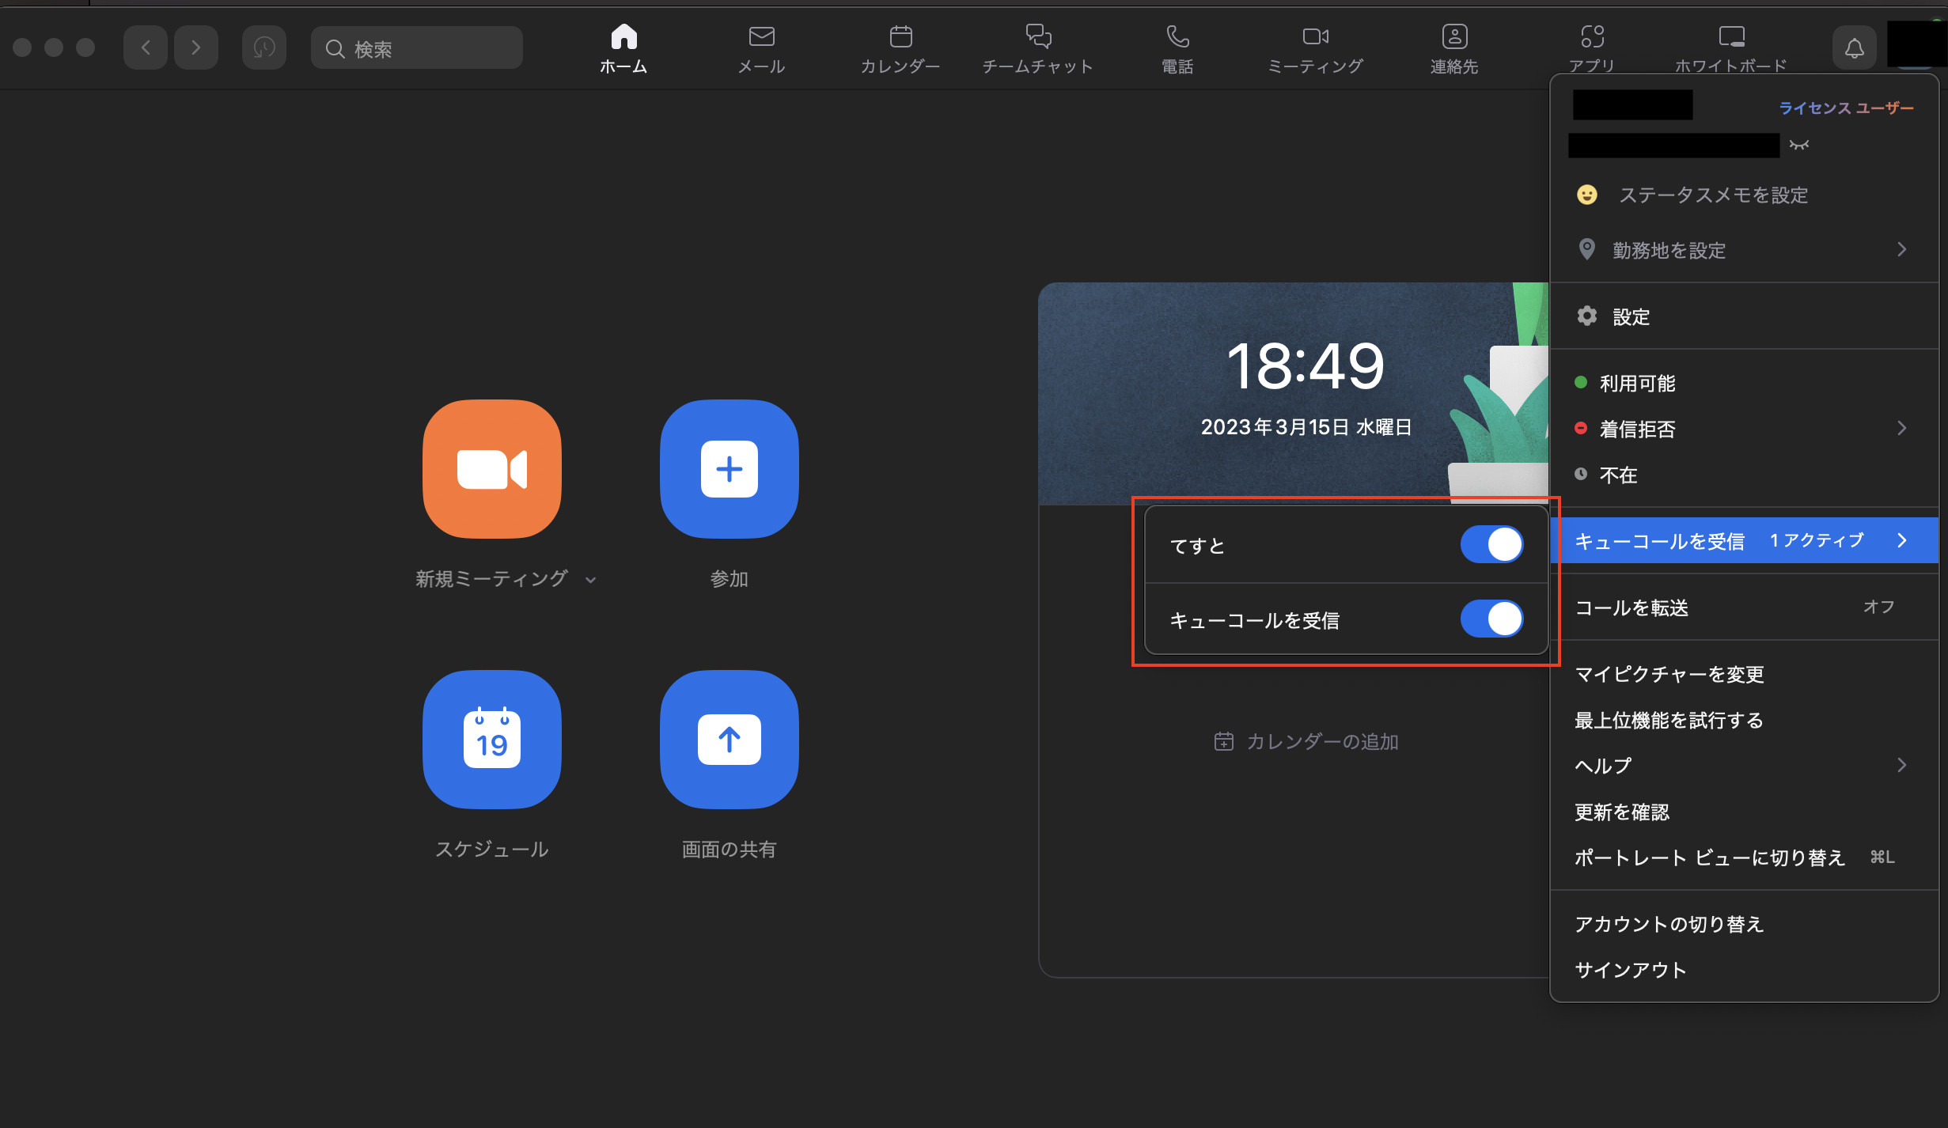Switch to portrait view (ポートレート ビューに切り替え)

coord(1744,857)
